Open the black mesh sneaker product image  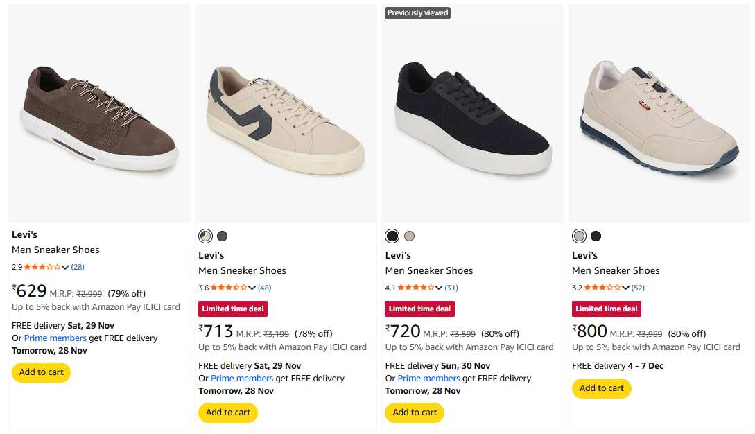(x=473, y=116)
